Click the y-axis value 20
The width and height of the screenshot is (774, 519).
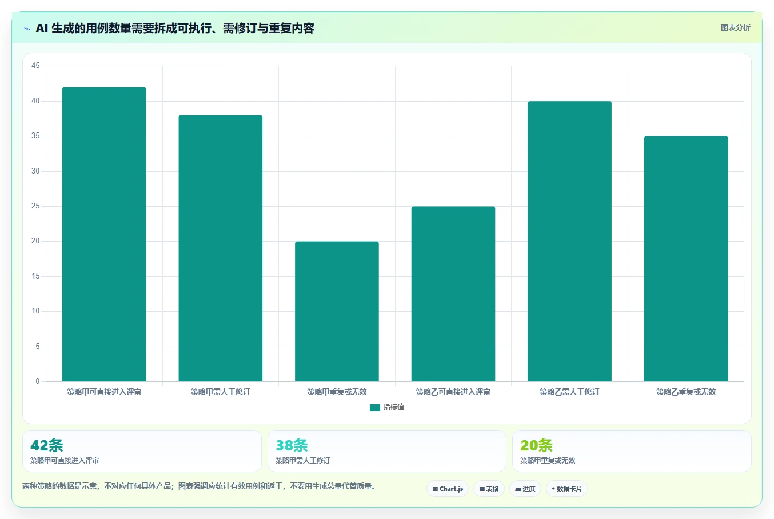(35, 241)
